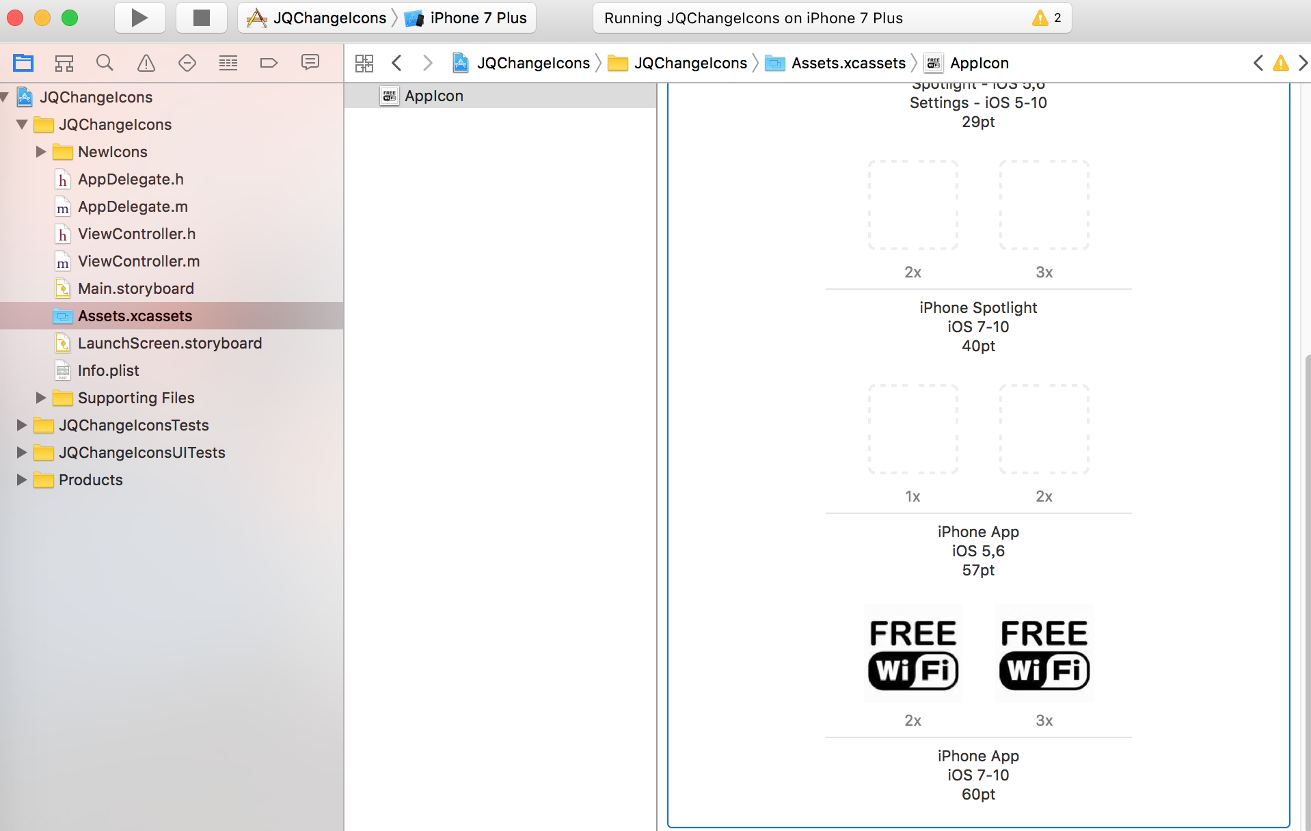Expand the JQChangeIconsTests group
This screenshot has height=831, width=1311.
point(21,425)
